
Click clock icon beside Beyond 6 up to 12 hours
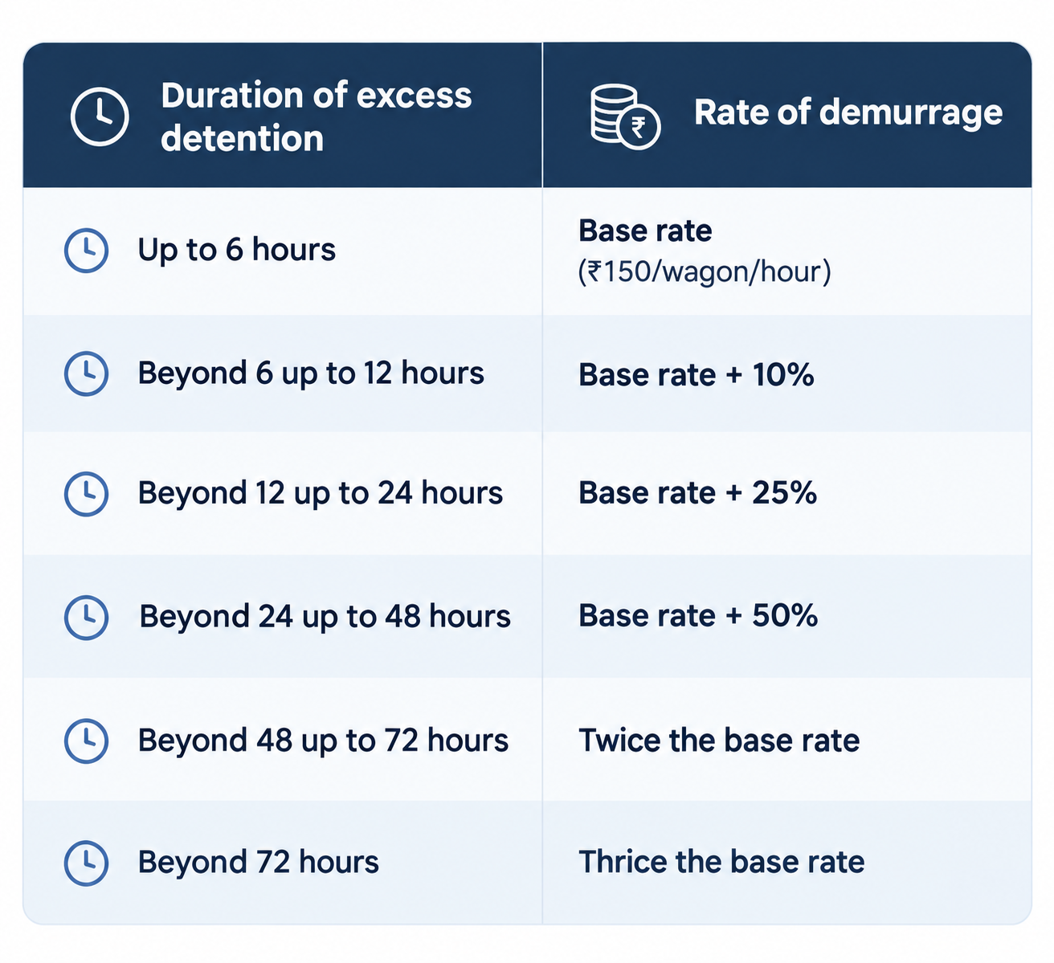(x=86, y=373)
